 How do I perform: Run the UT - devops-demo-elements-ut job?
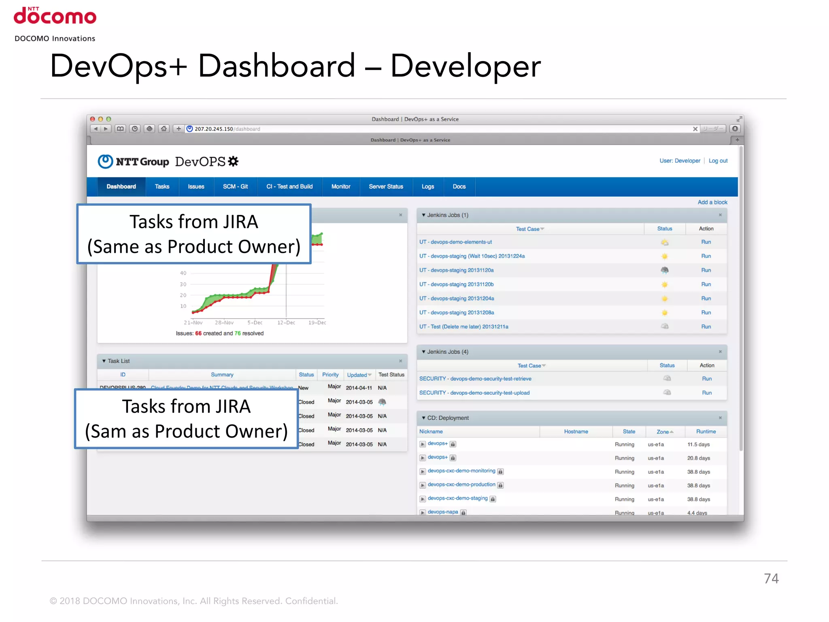(706, 242)
